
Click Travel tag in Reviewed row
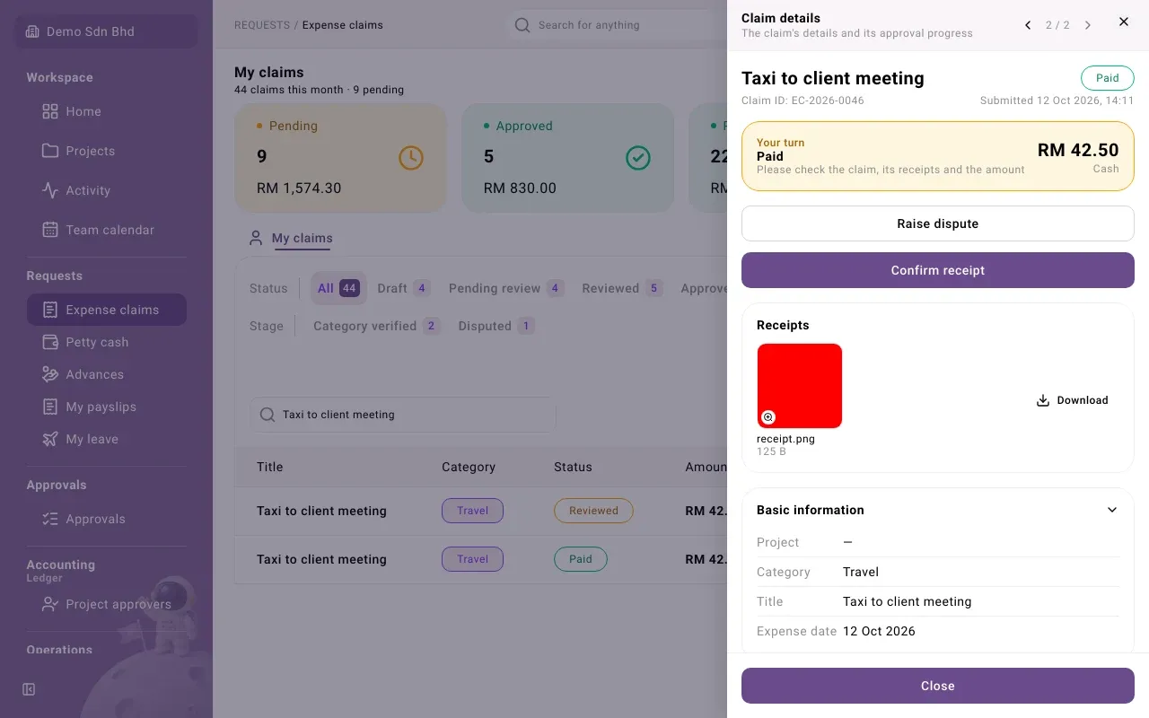click(x=472, y=511)
